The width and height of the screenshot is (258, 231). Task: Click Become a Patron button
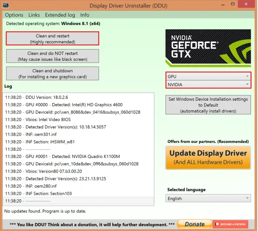click(x=230, y=224)
